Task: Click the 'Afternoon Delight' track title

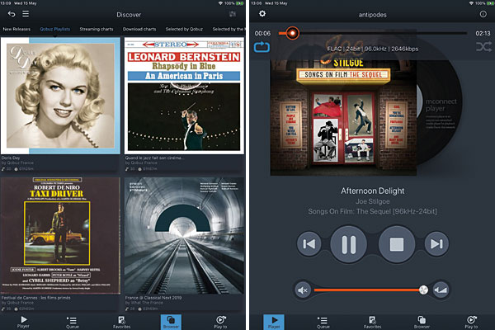Action: (x=373, y=191)
